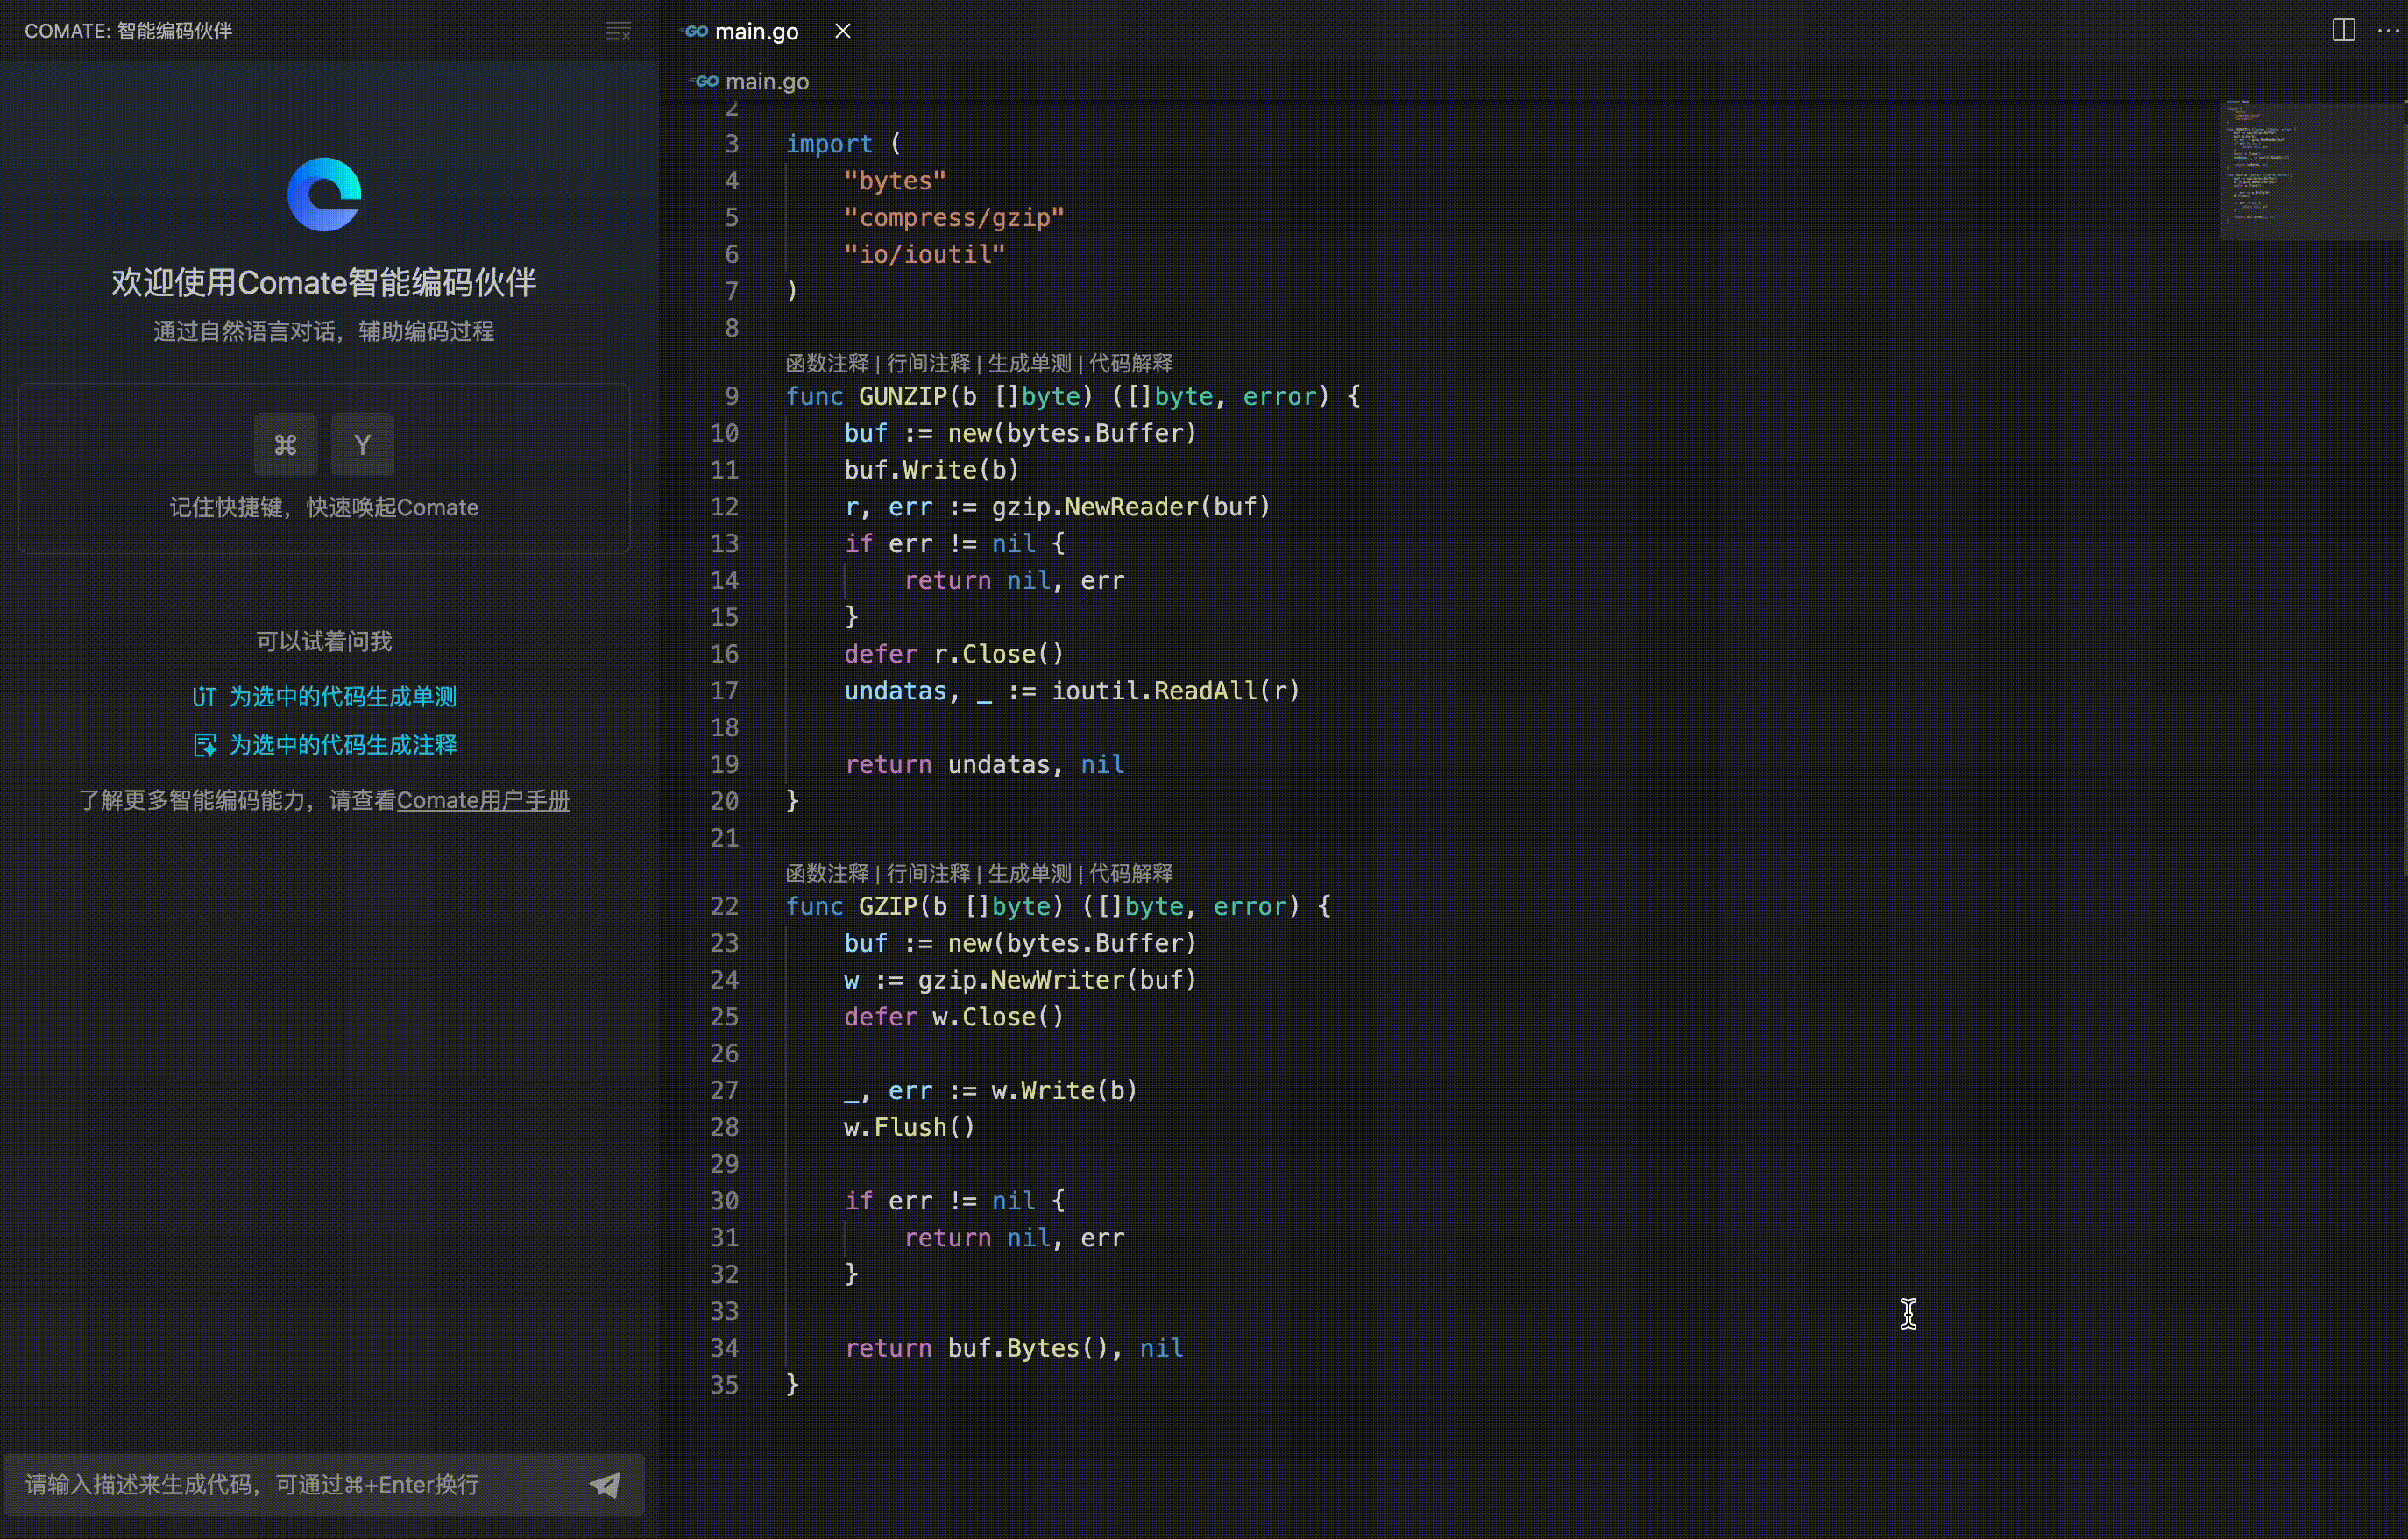Click 行间注释 above GZIP function
This screenshot has height=1539, width=2408.
[x=928, y=873]
